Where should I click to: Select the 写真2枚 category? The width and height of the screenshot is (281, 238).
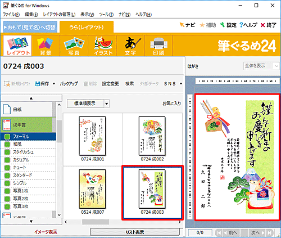[x=28, y=199]
